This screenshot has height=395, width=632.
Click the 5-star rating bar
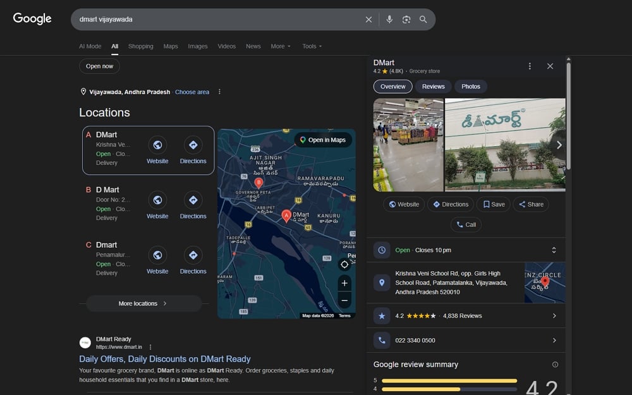[x=449, y=380]
